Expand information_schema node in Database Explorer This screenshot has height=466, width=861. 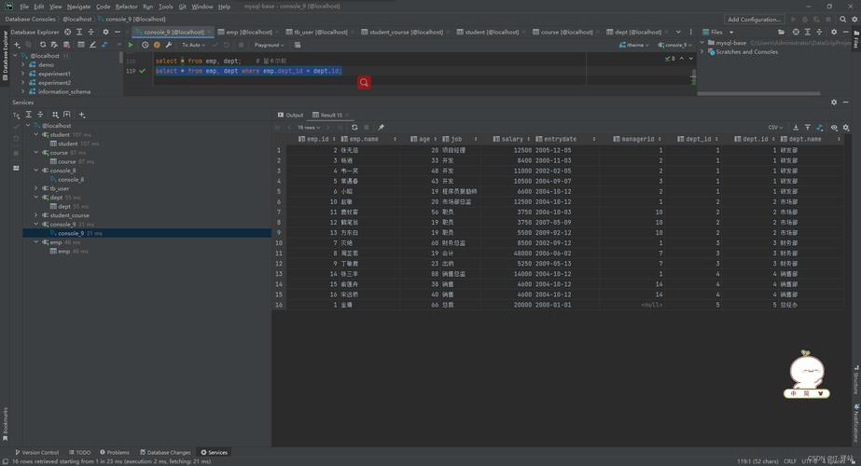(x=23, y=91)
